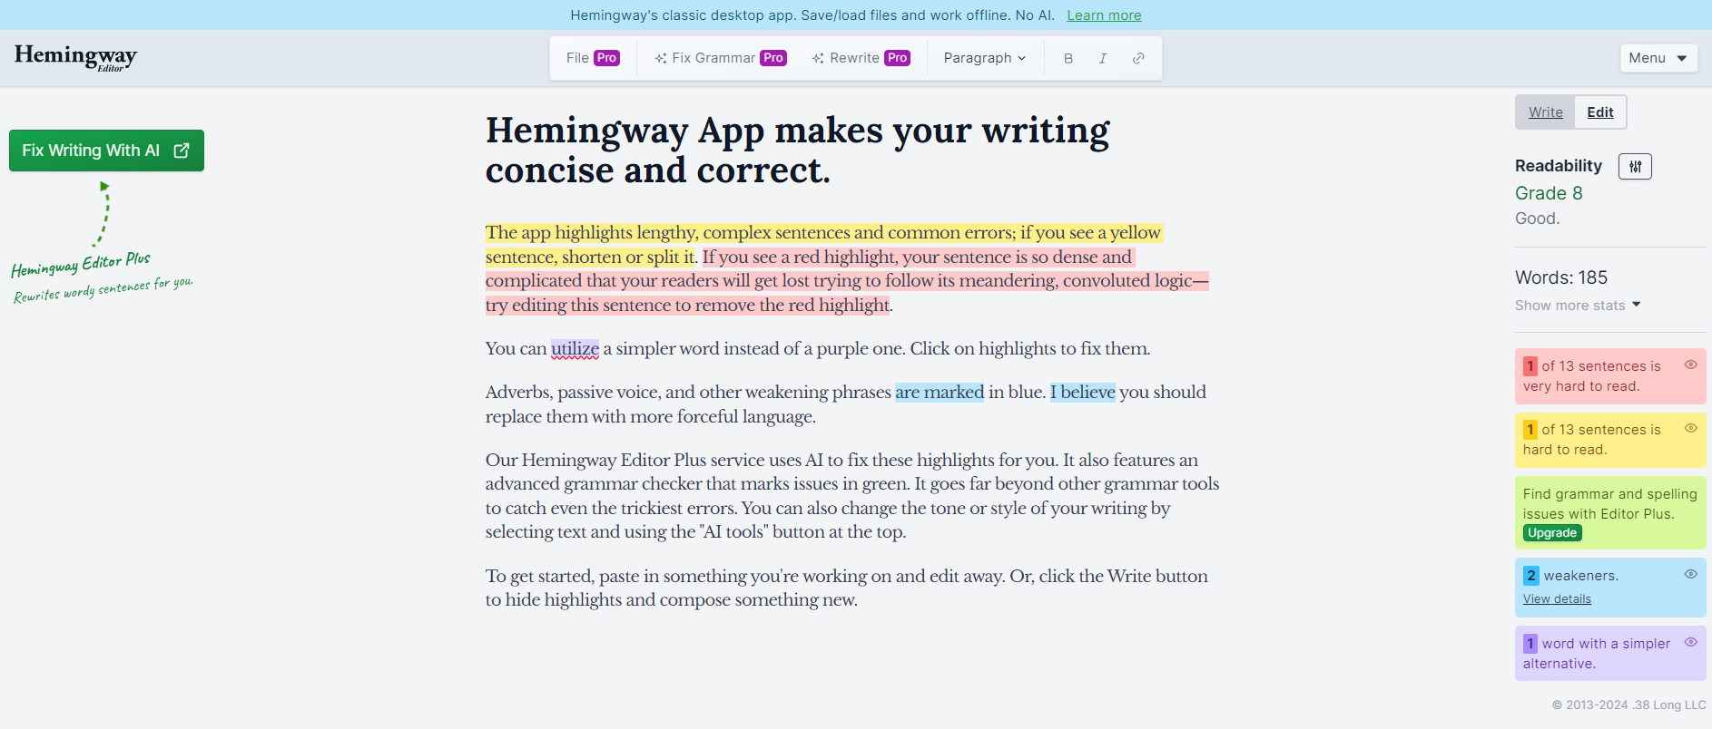Open View details for weakeners

1557,599
